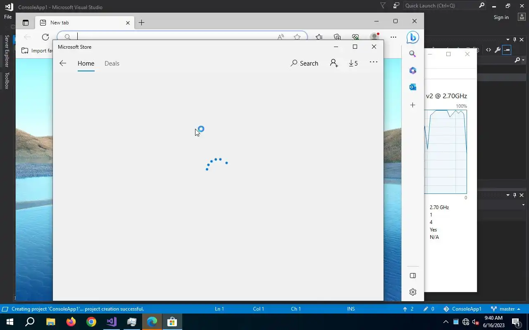Open Edge Favorites list
This screenshot has width=529, height=330.
[x=319, y=37]
